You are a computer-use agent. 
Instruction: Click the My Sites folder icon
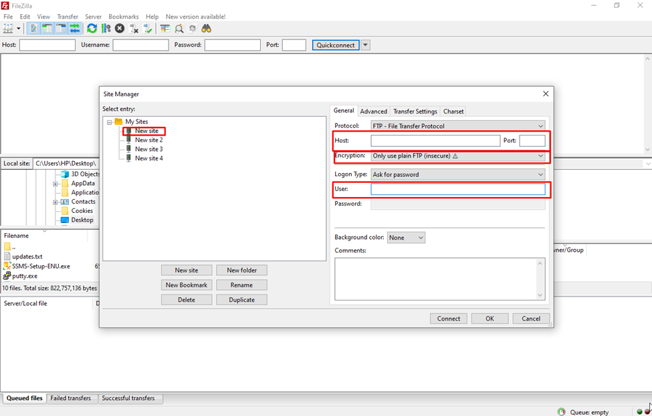point(118,122)
